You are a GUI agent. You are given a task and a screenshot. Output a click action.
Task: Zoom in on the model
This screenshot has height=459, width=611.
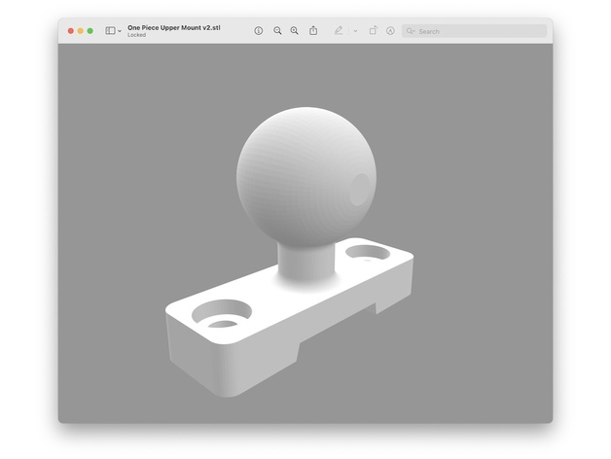(x=295, y=31)
